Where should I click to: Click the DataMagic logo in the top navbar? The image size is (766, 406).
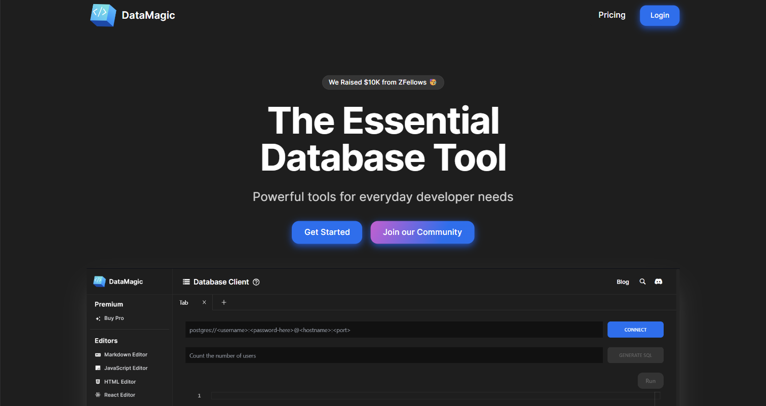[x=132, y=15]
